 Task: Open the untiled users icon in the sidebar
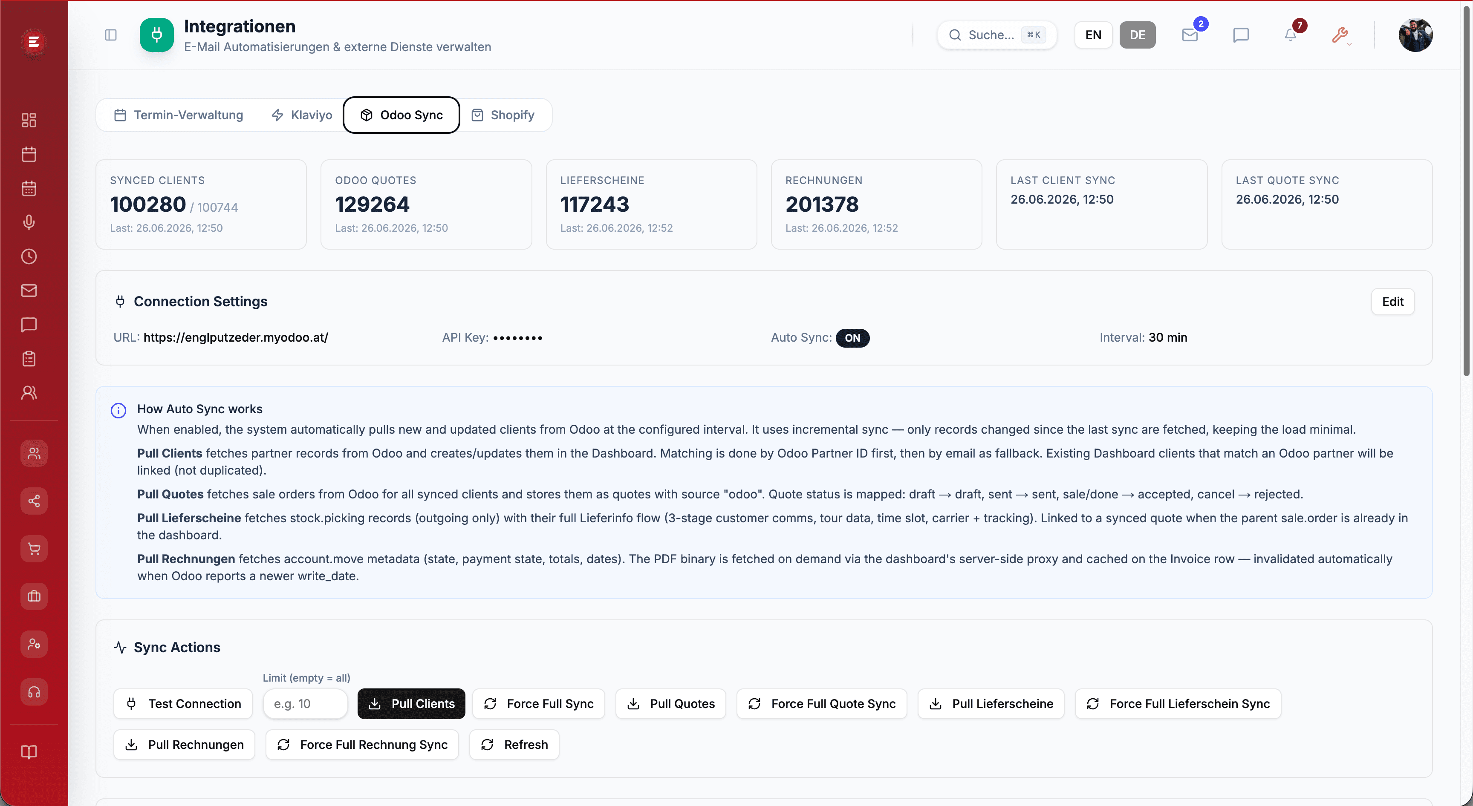coord(29,393)
